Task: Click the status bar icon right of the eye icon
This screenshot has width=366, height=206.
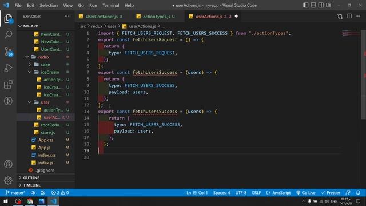Action: (43, 193)
